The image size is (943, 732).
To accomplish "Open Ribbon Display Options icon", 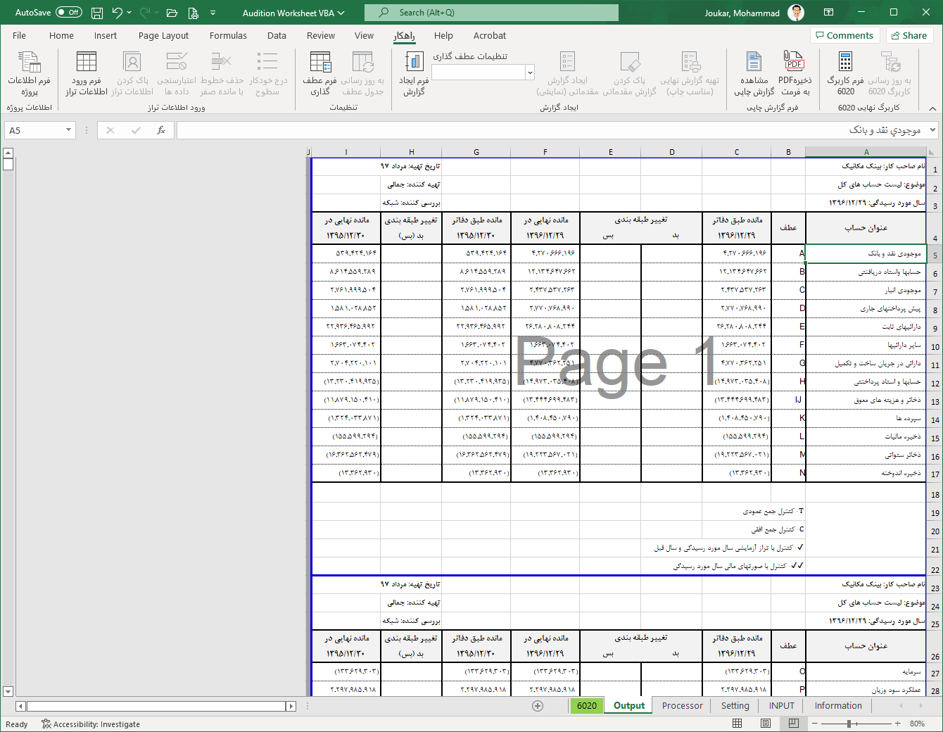I will coord(828,13).
